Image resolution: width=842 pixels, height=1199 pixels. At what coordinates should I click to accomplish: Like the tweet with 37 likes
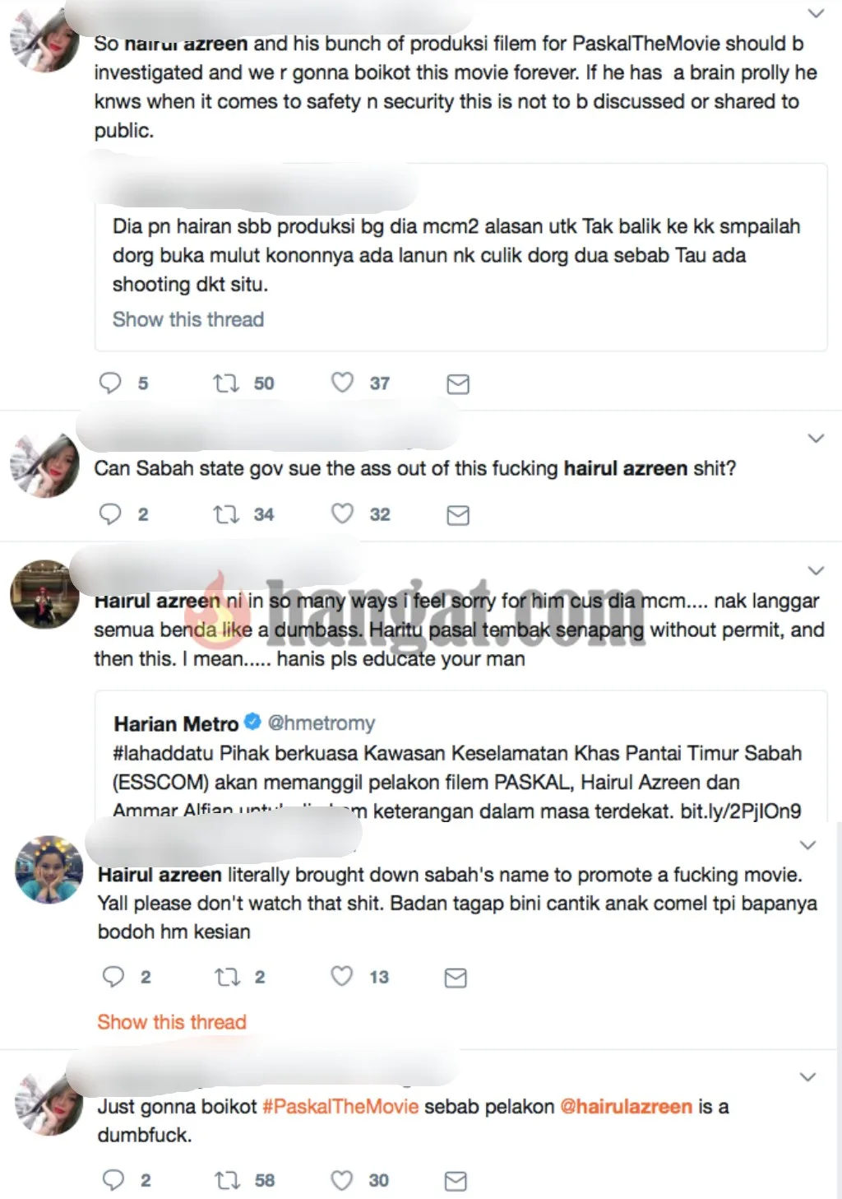pyautogui.click(x=342, y=383)
